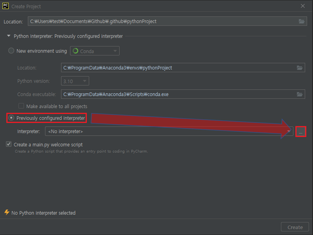
Task: Click the environment Location folder browse icon
Action: pos(300,68)
